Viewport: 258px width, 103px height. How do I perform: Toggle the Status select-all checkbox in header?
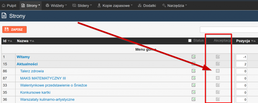(x=190, y=40)
